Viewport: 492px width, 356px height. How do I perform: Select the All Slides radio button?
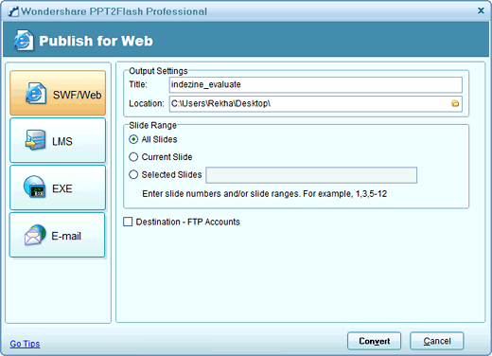[133, 139]
